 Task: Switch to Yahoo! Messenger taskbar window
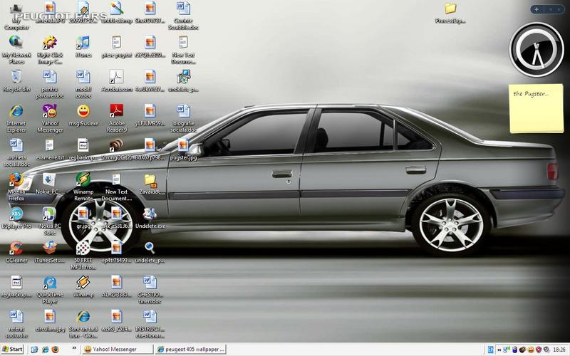pos(117,349)
